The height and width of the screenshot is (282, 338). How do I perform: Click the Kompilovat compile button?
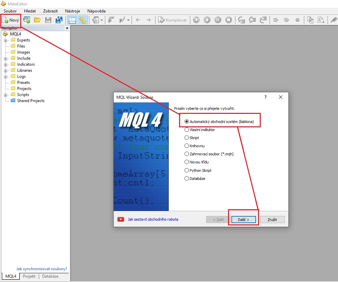tap(172, 20)
